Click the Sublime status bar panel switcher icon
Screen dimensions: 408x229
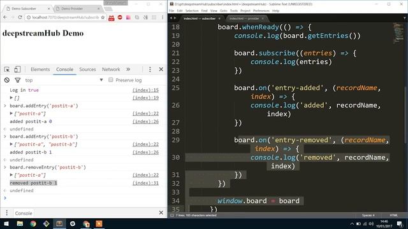[x=171, y=215]
